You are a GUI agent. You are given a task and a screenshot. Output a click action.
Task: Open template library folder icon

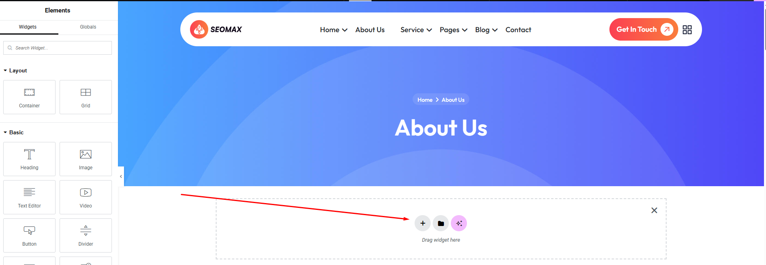pos(441,223)
